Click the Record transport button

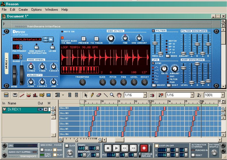coord(144,148)
